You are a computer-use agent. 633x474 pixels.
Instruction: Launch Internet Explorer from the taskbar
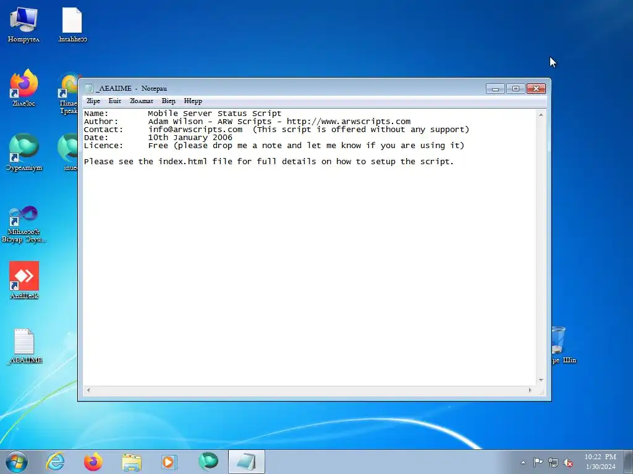pyautogui.click(x=55, y=462)
